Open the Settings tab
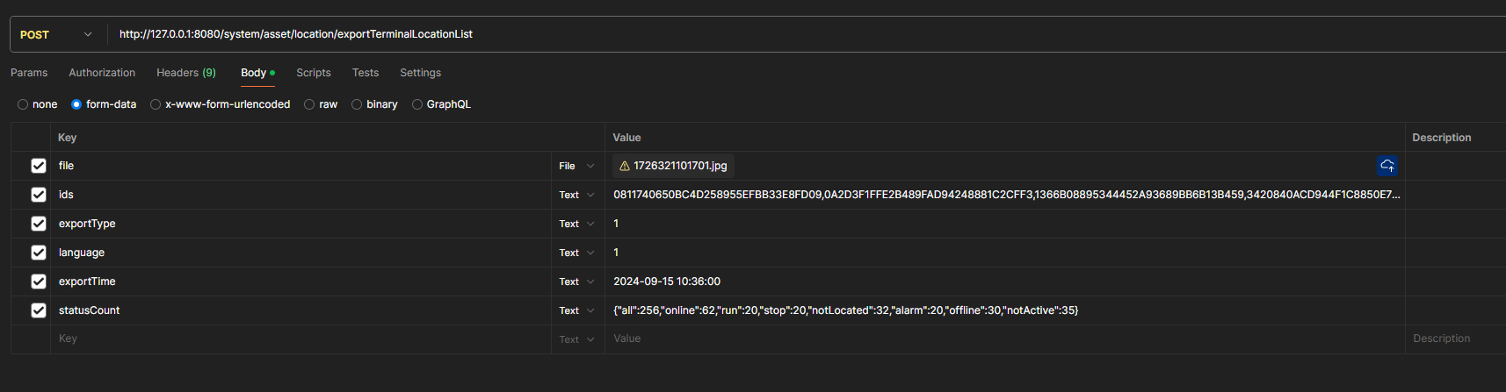The height and width of the screenshot is (392, 1506). point(420,73)
